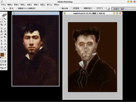Select the Gradient tool
This screenshot has width=136, height=102.
click(x=5, y=34)
